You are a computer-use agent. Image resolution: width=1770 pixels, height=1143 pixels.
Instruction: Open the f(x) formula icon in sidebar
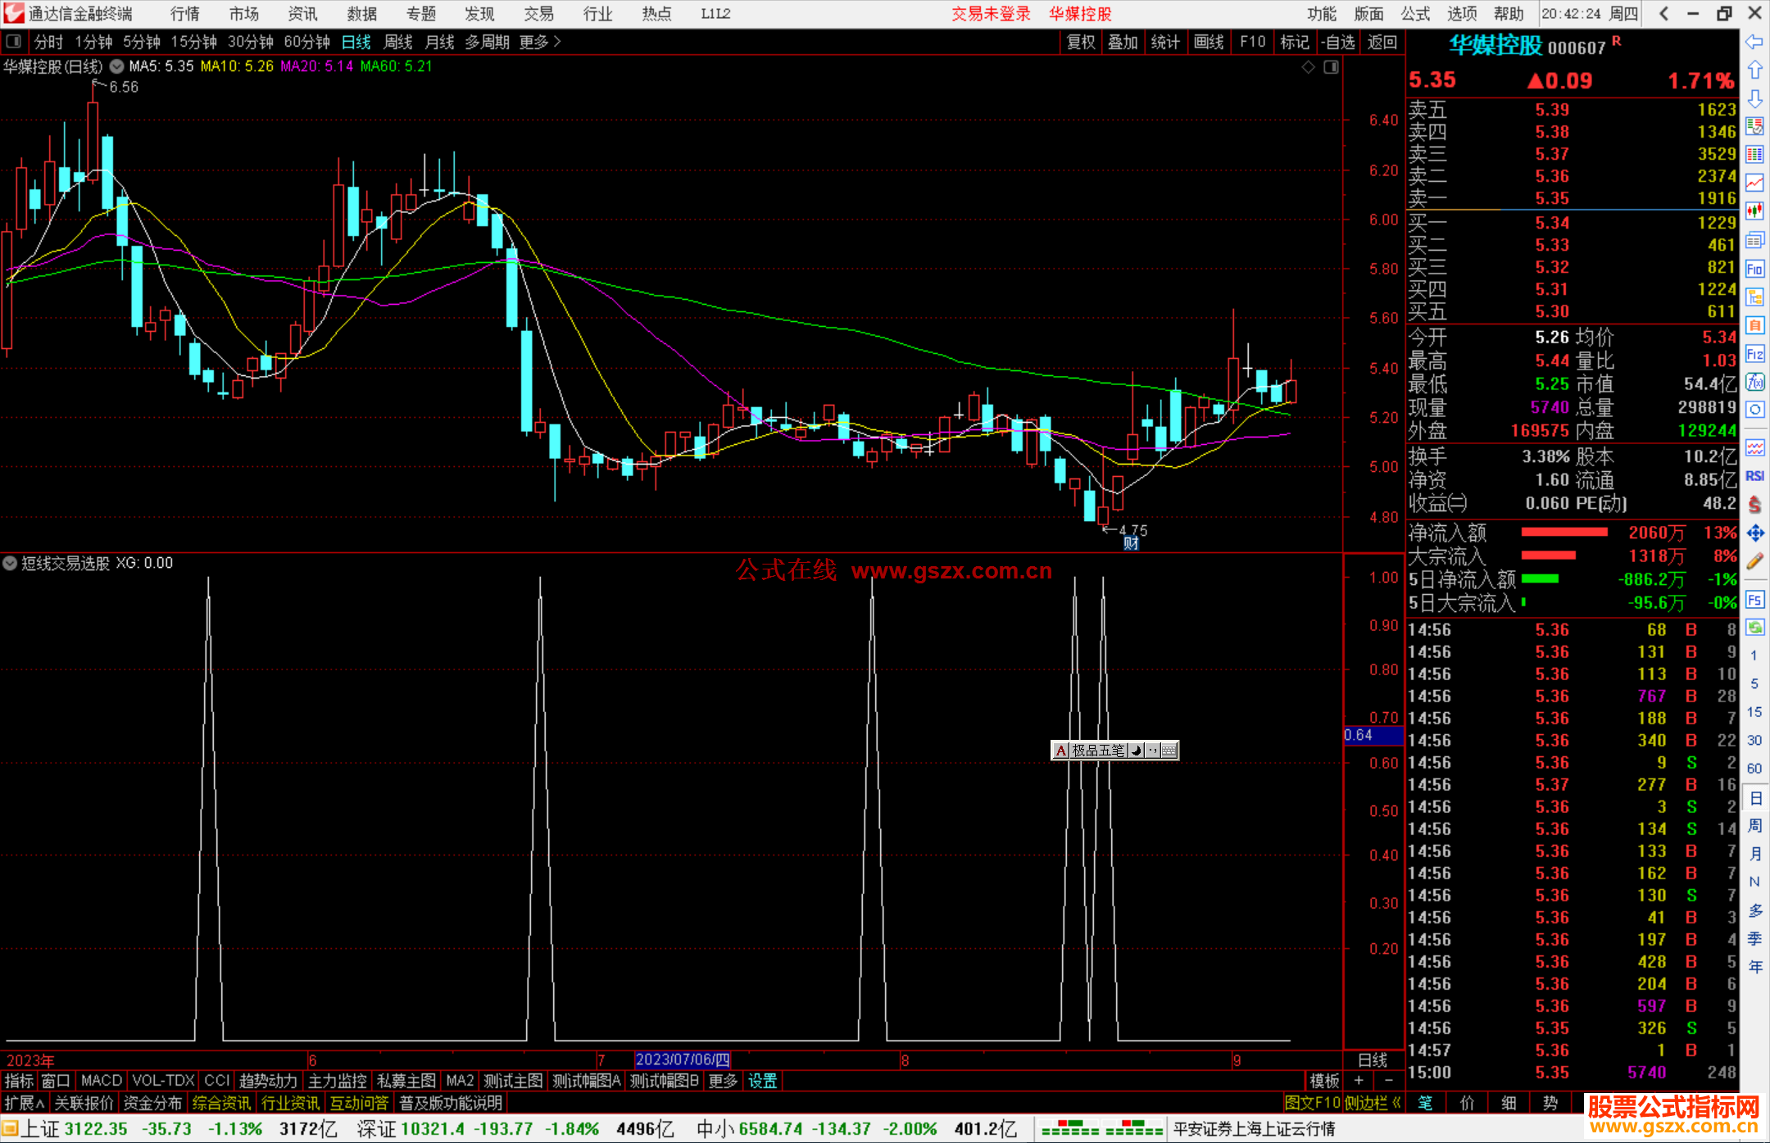tap(1754, 382)
